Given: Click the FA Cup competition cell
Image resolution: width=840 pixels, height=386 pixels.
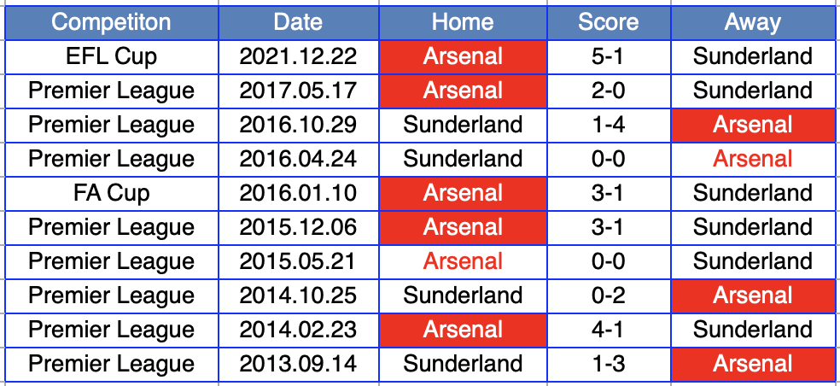Looking at the screenshot, I should [111, 193].
